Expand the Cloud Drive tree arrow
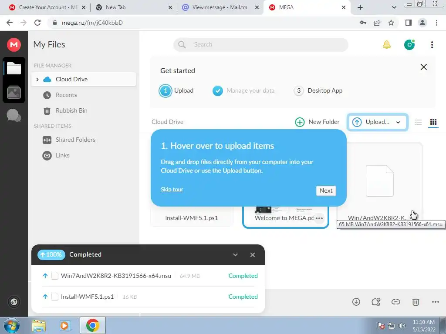The height and width of the screenshot is (334, 446). pos(37,79)
